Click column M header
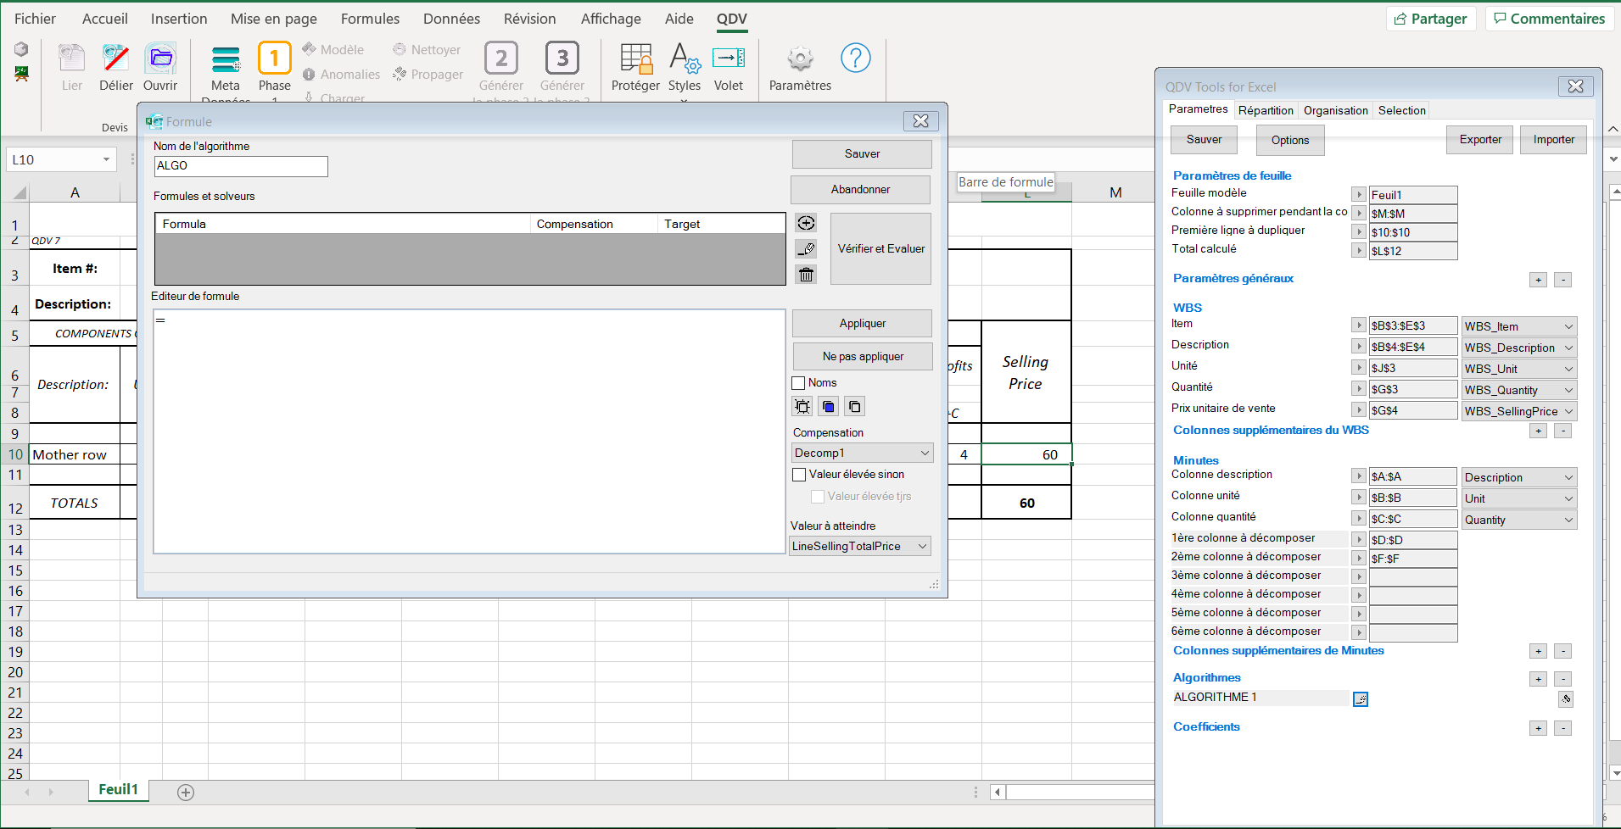 1115,192
